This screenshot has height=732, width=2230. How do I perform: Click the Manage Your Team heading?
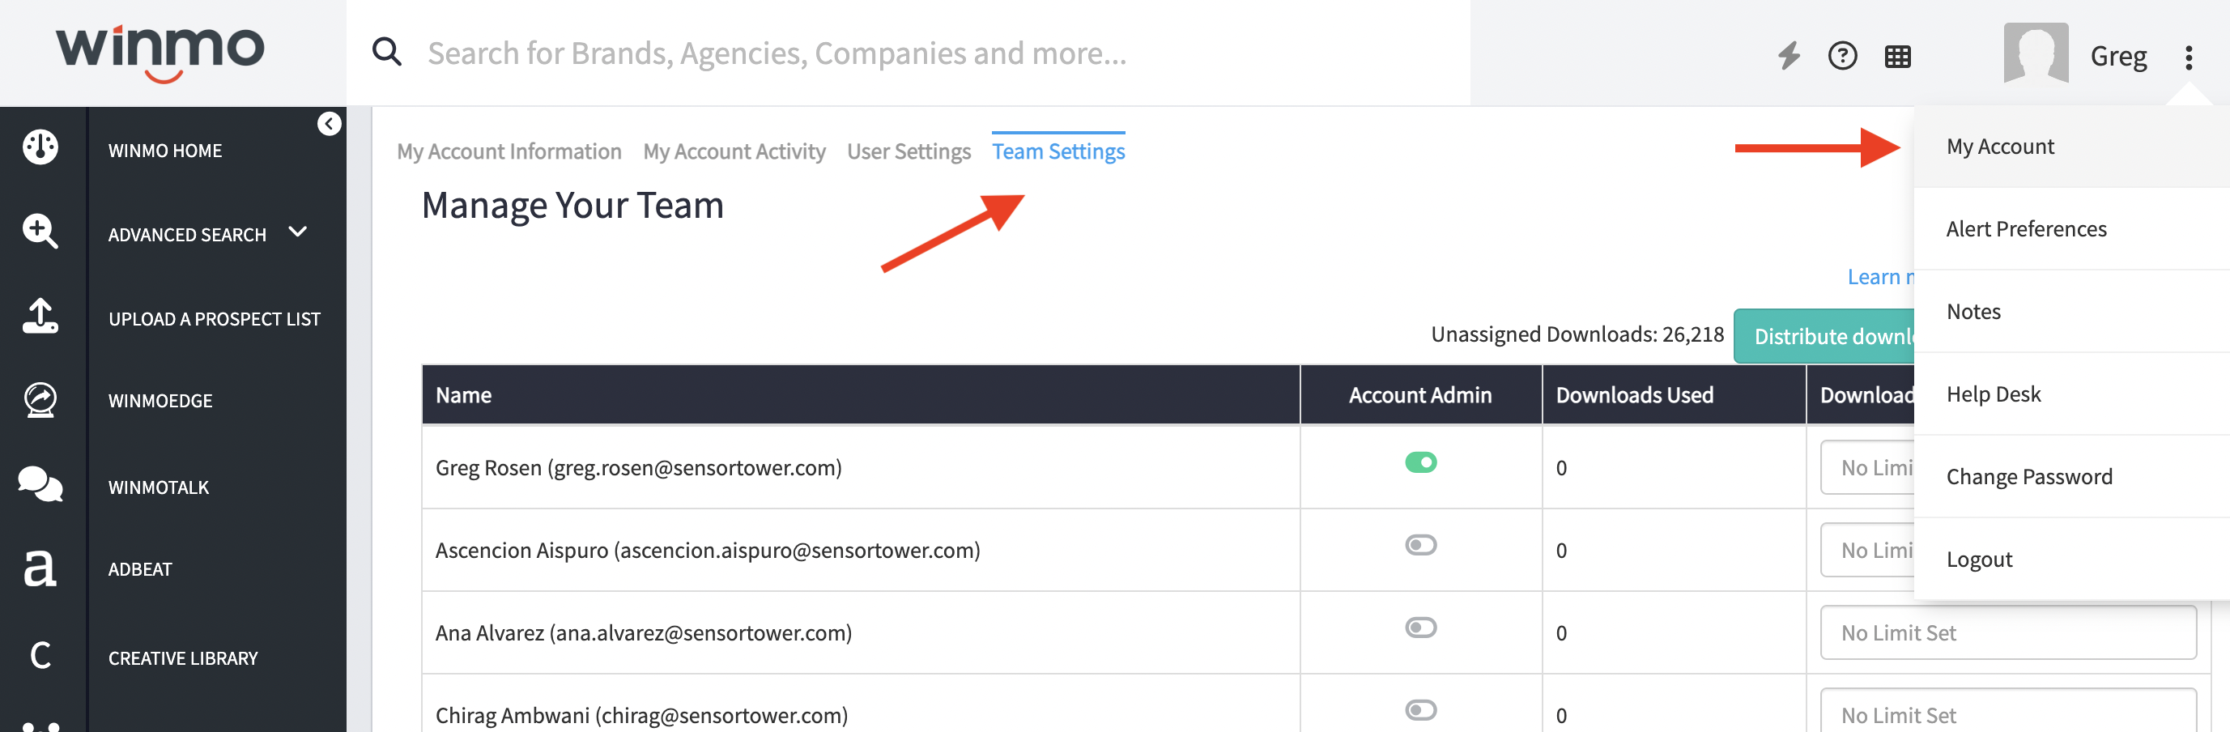click(572, 205)
